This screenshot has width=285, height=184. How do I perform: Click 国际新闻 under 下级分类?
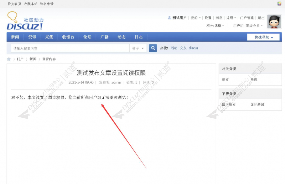[257, 105]
